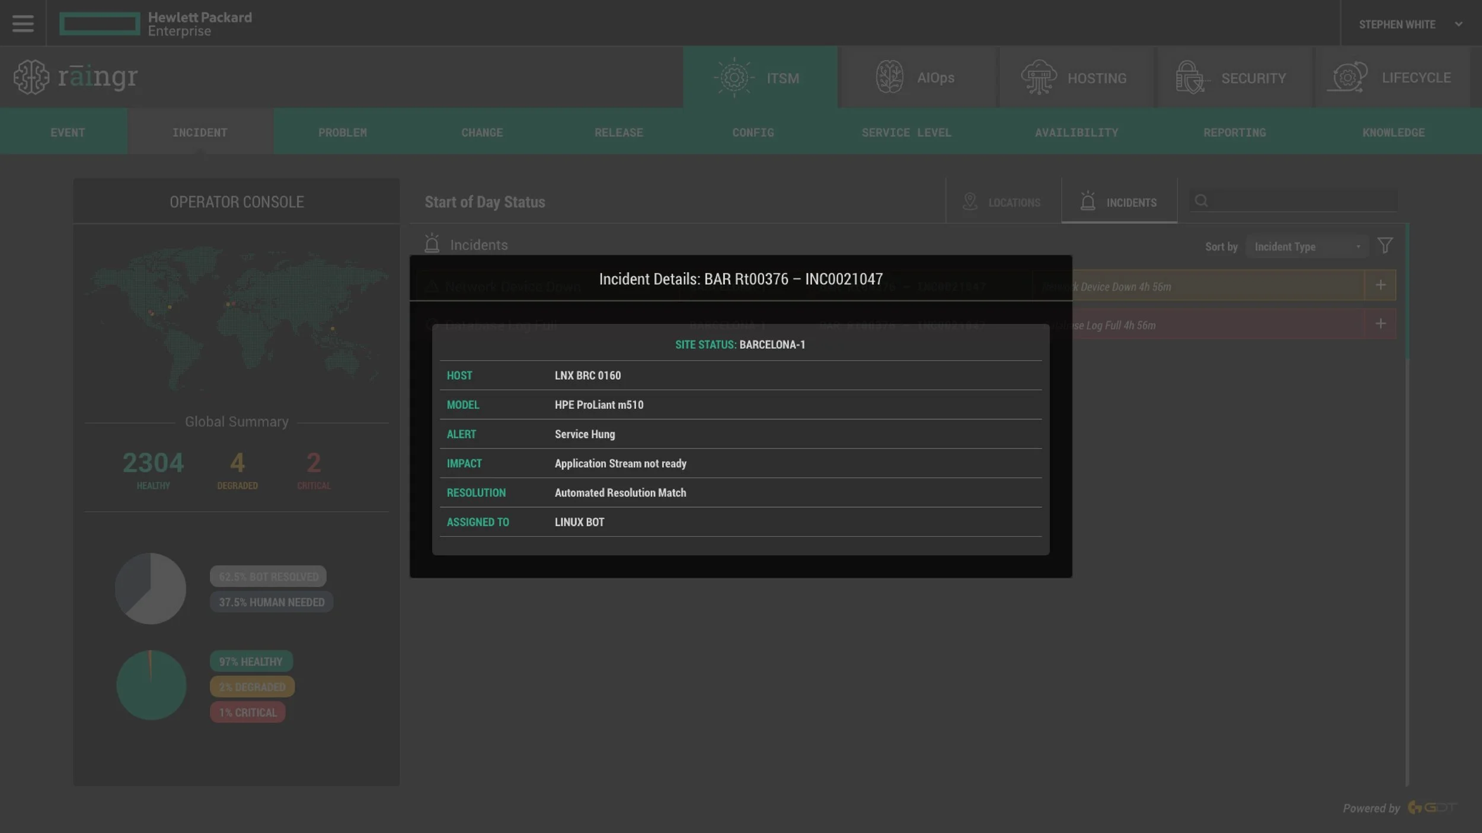
Task: Expand the Stephen White user dropdown
Action: point(1458,24)
